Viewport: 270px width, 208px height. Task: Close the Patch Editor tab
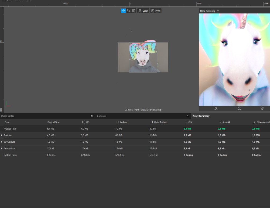click(x=92, y=116)
